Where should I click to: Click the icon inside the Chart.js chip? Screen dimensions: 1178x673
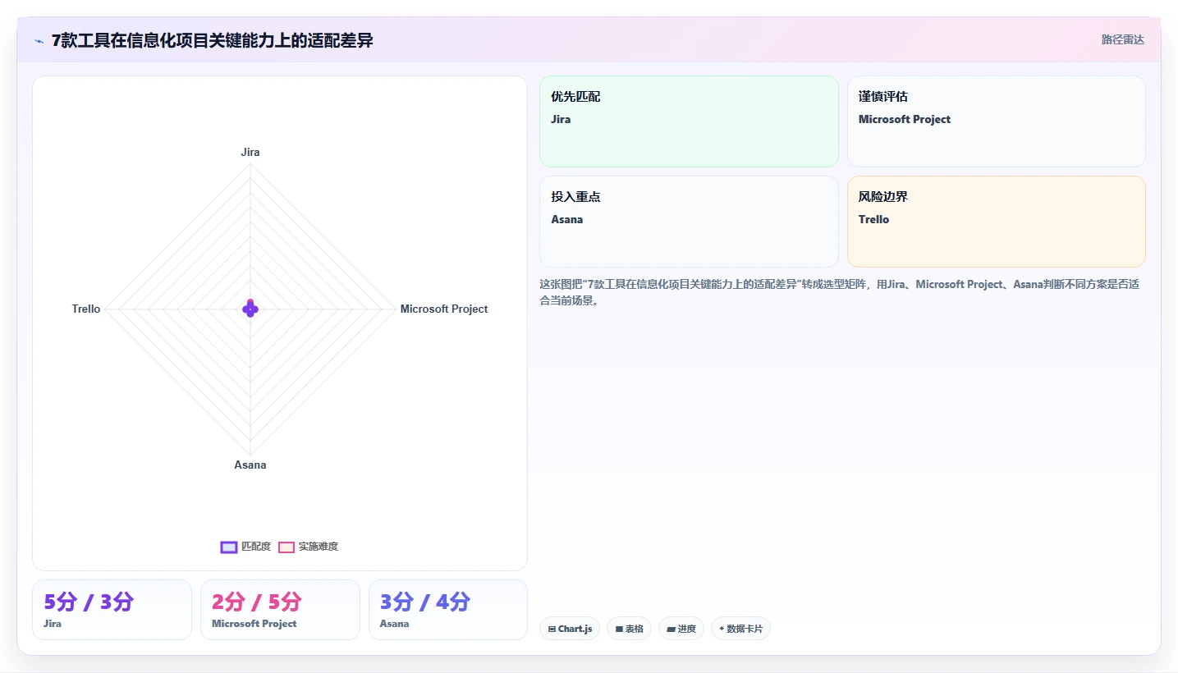point(552,630)
